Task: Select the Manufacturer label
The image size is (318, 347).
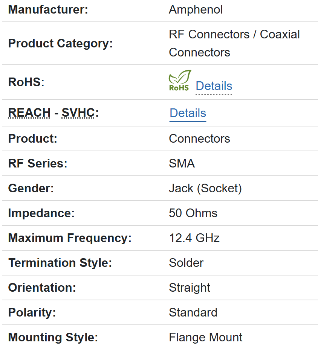Action: [x=48, y=9]
